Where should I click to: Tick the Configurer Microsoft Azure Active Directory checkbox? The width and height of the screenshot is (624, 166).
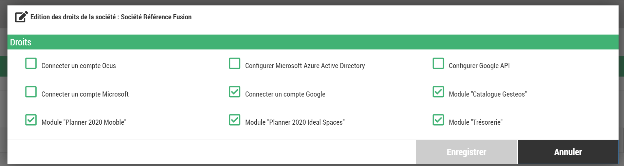(x=235, y=63)
